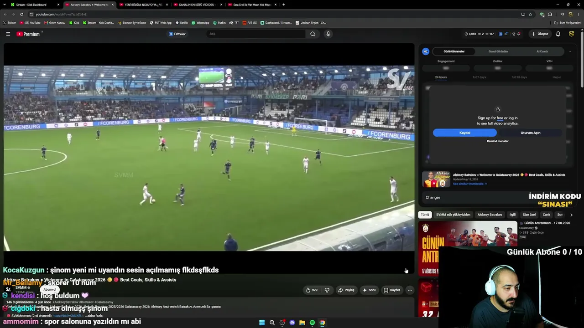The height and width of the screenshot is (328, 584).
Task: Open the Chrome extensions puzzle menu
Action: (550, 14)
